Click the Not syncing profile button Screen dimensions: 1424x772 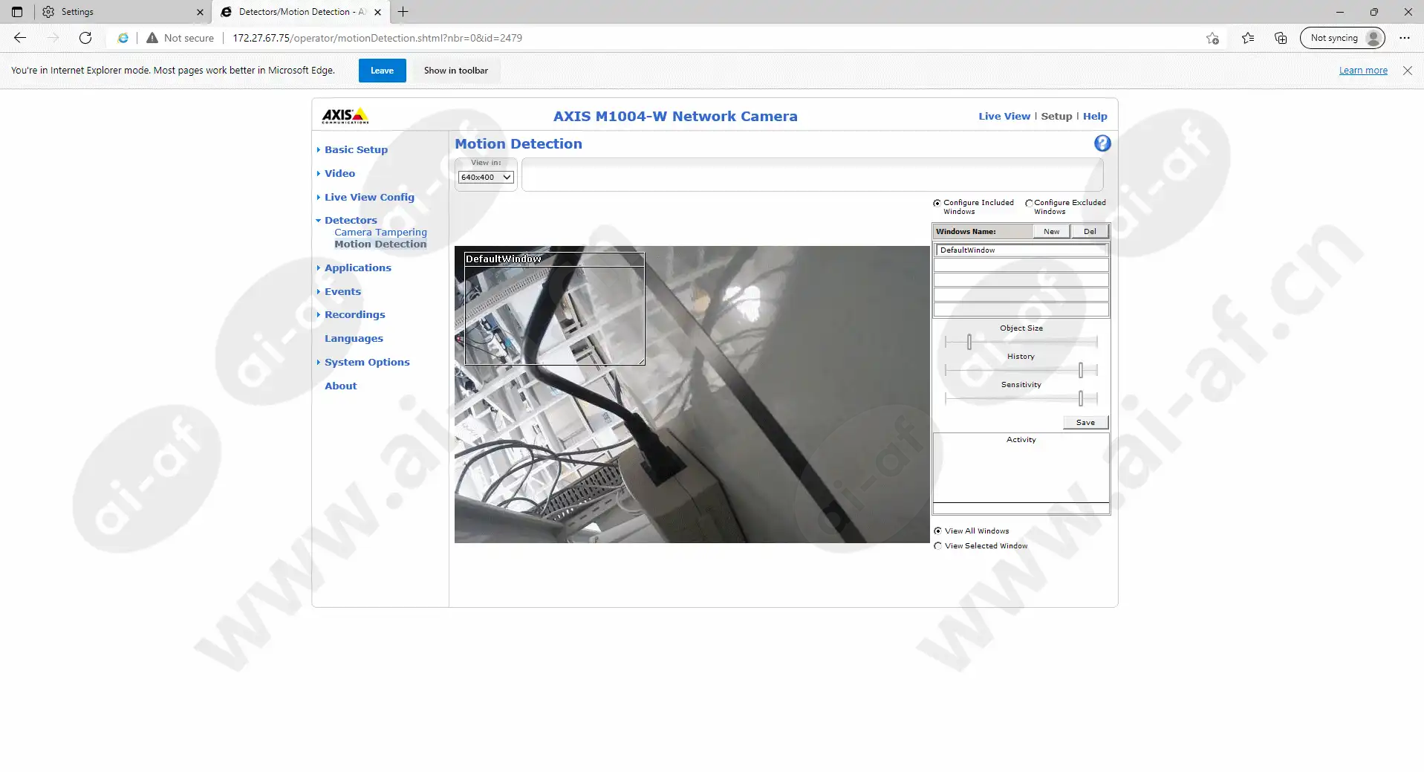[x=1342, y=38]
